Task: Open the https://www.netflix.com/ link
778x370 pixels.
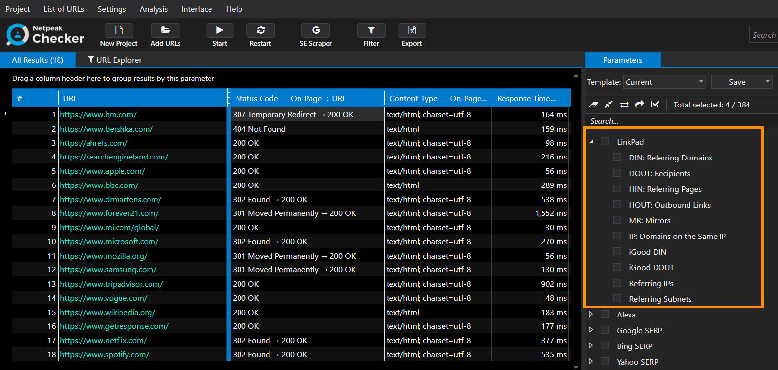Action: (x=103, y=340)
